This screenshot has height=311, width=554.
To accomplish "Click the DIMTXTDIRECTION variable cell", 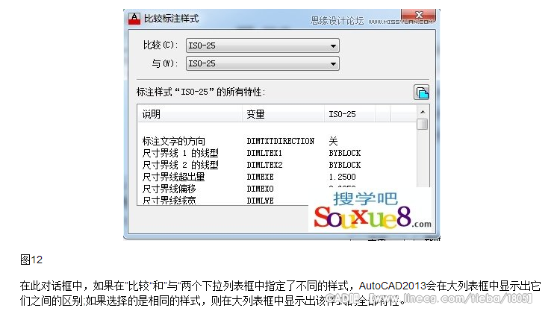I will tap(280, 141).
